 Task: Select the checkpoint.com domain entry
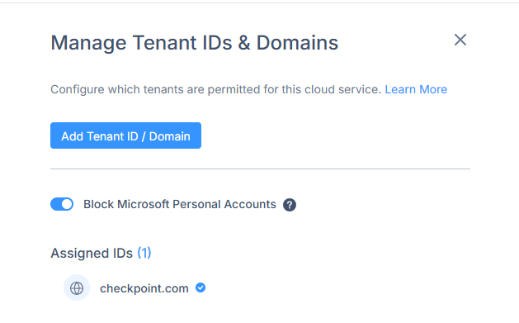click(144, 288)
